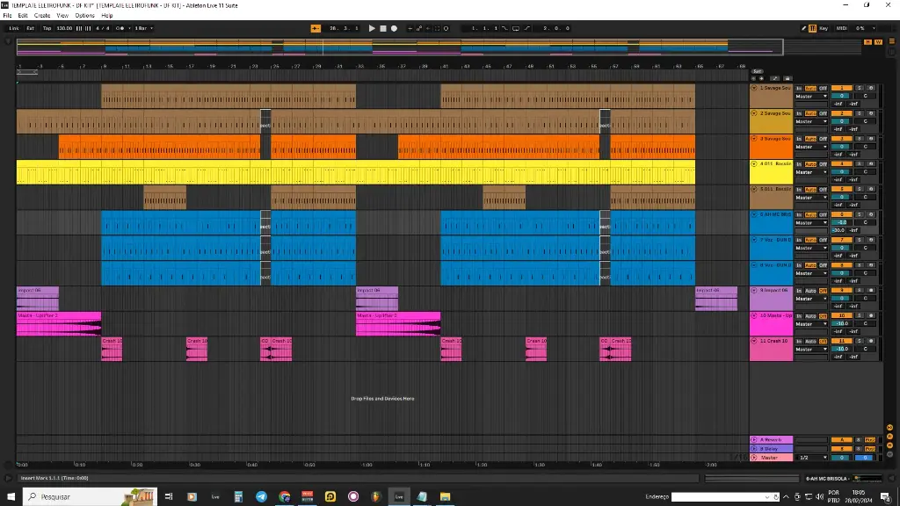The image size is (900, 506).
Task: Toggle MIDI map mode button
Action: coord(841,28)
